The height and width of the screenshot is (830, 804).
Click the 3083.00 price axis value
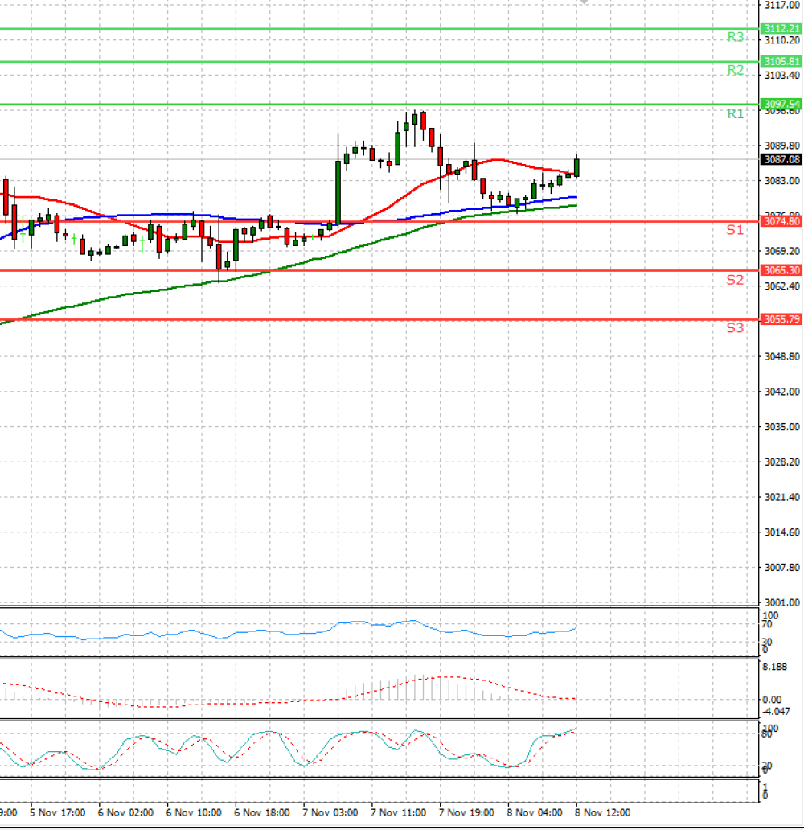coord(782,180)
